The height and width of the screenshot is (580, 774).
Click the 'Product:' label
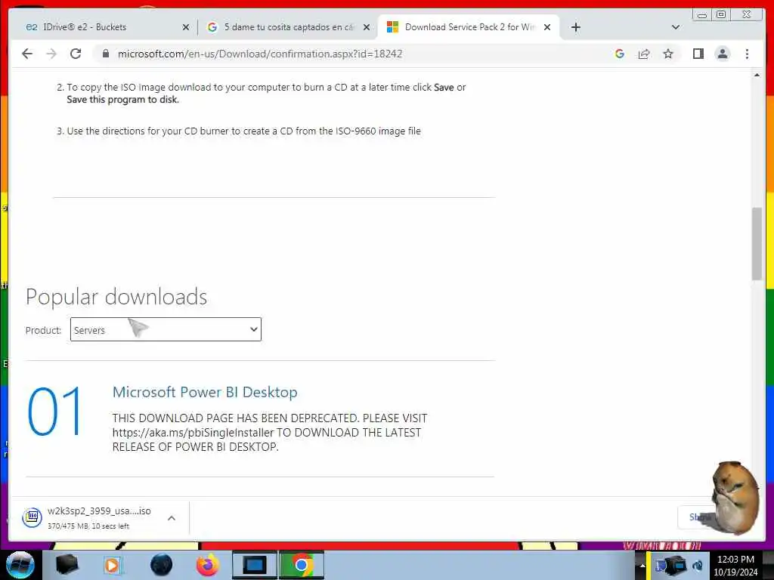[43, 331]
